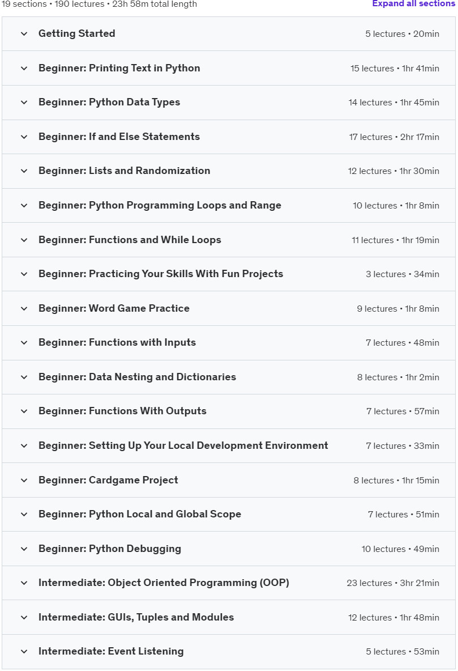Expand chevron for Practicing Your Skills With Fun Projects
The width and height of the screenshot is (458, 671).
coord(24,274)
